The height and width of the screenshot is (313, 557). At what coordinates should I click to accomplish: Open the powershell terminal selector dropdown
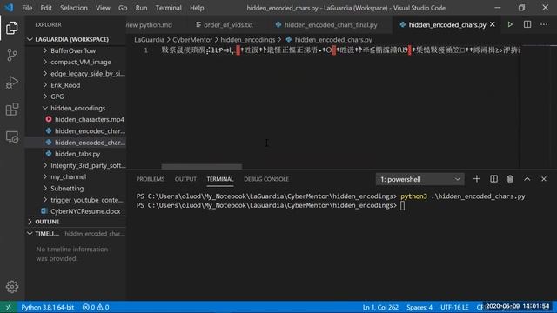[419, 179]
